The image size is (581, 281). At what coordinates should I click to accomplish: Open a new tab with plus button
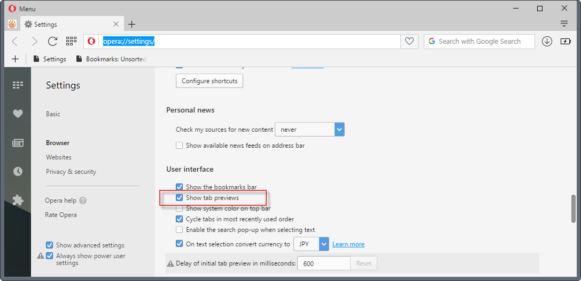point(131,25)
